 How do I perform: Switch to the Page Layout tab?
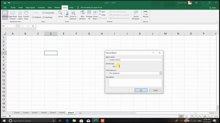point(30,8)
